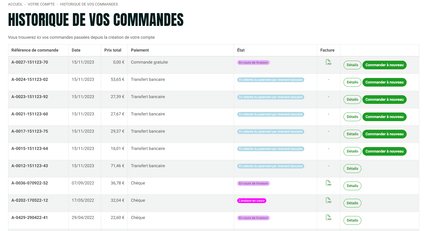Image resolution: width=431 pixels, height=231 pixels.
Task: View Détails for order A-0017-151123-75
Action: [352, 134]
